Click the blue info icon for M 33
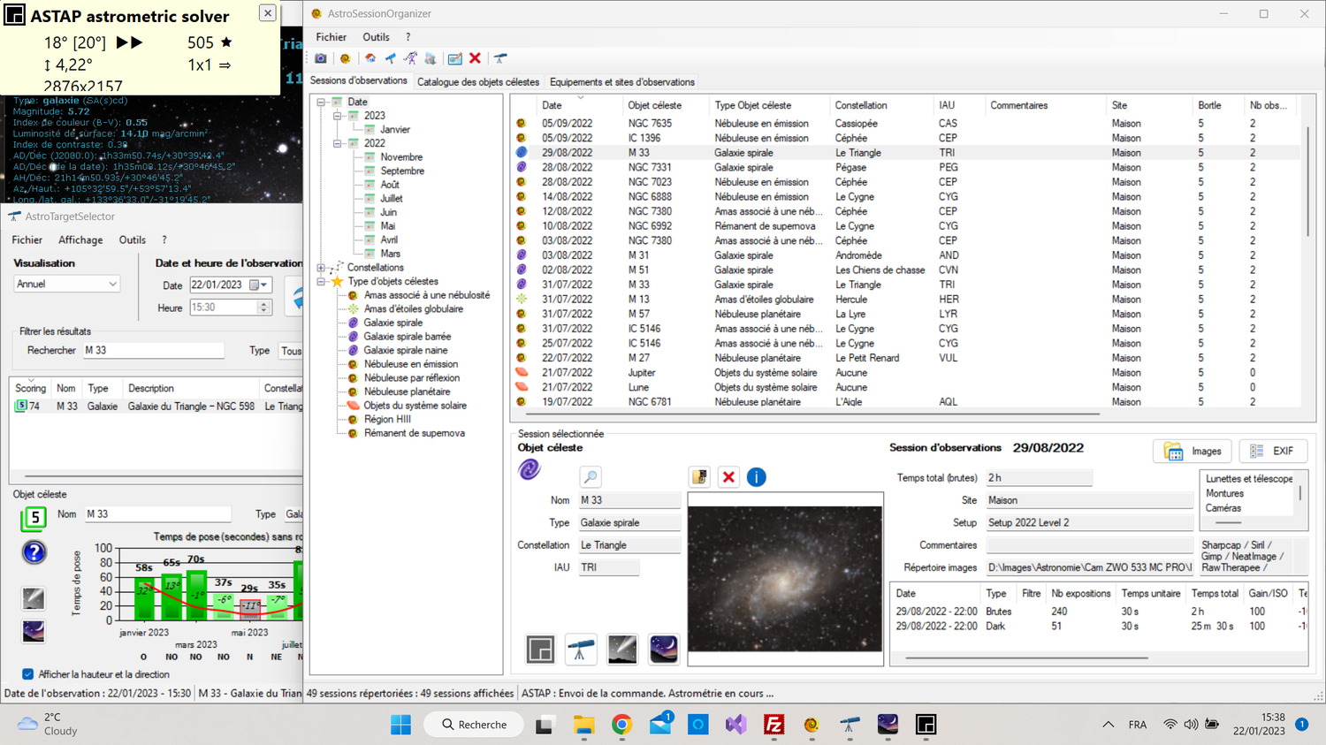This screenshot has height=745, width=1326. point(757,476)
